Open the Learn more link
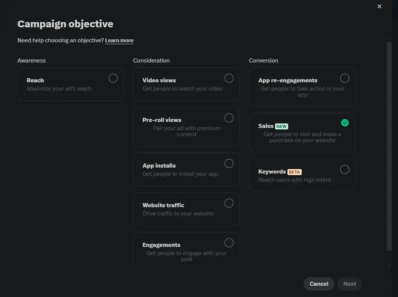This screenshot has height=297, width=398. click(x=119, y=40)
